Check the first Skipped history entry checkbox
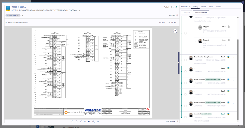Viewport: 245px width, 128px height. coord(185,33)
